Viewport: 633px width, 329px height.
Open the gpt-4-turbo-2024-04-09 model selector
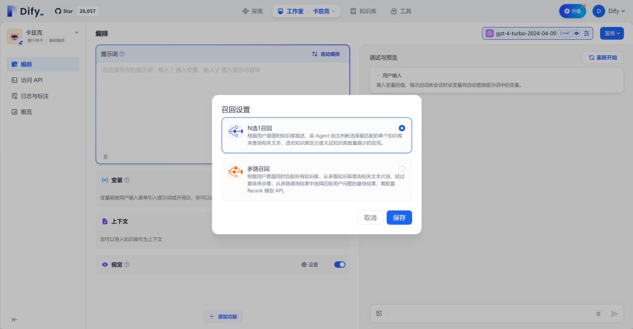coord(525,33)
